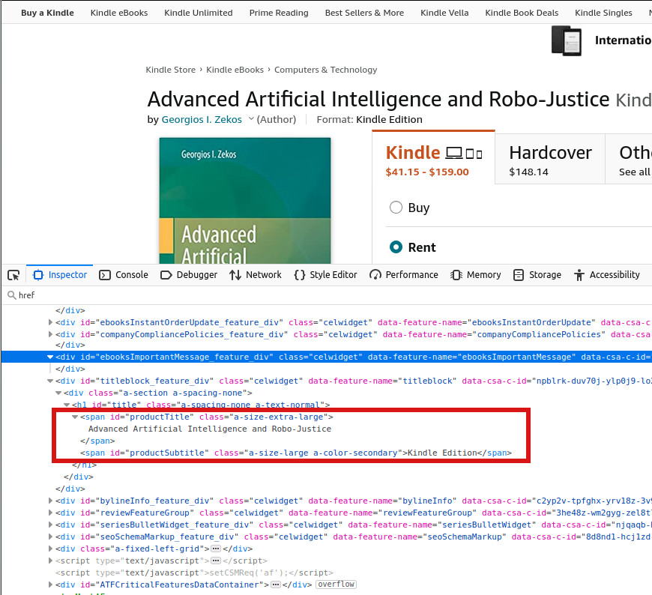Click the book cover image
This screenshot has width=652, height=595.
click(245, 200)
